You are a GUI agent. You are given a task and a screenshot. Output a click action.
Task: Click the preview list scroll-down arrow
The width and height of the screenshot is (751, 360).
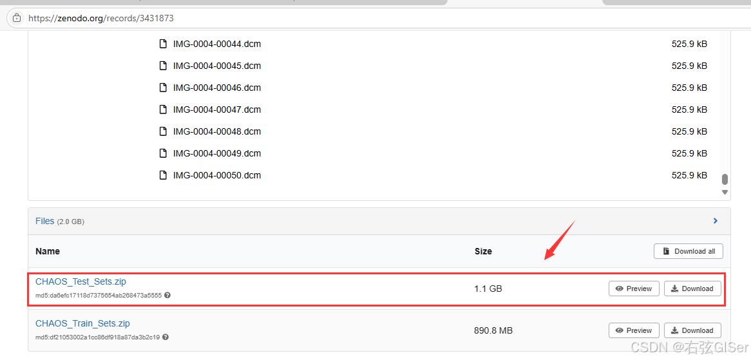pyautogui.click(x=725, y=192)
